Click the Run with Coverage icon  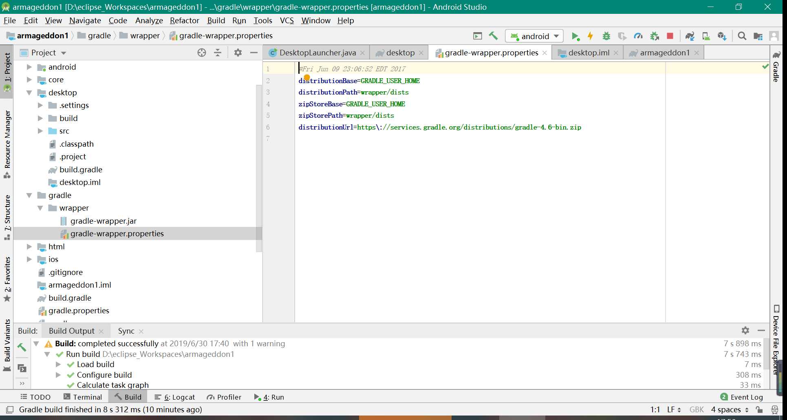622,36
